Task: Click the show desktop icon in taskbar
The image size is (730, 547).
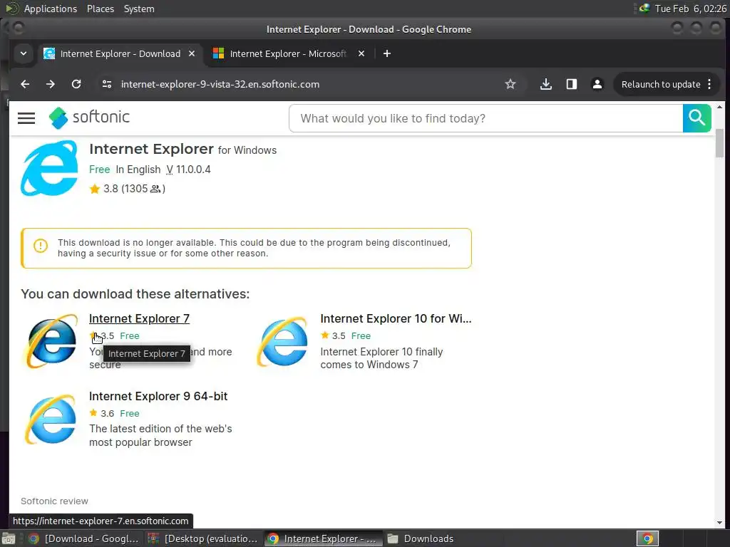Action: click(x=9, y=538)
